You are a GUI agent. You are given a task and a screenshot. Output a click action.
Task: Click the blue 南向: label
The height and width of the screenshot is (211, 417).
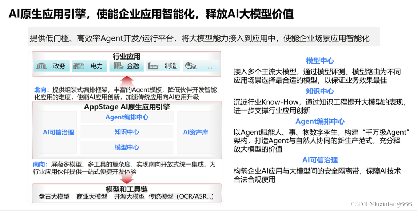(40, 165)
